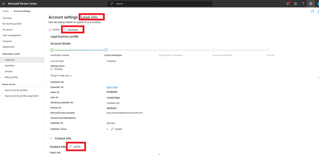Screen dimensions: 319x155
Task: Click the smiley feedback icon
Action: click(295, 4)
